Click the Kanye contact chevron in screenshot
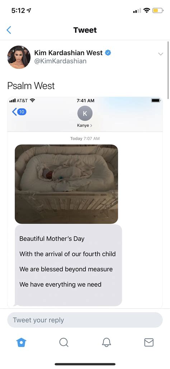Viewport: 170px width, 369px height. pyautogui.click(x=91, y=126)
